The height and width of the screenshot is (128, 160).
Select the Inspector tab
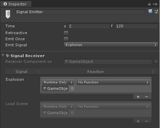(x=16, y=4)
